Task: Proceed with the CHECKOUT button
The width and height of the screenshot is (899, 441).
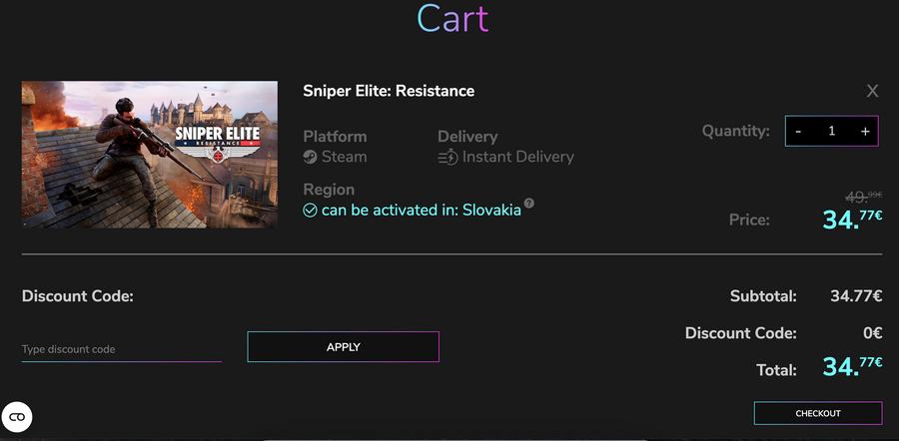Action: [x=817, y=413]
